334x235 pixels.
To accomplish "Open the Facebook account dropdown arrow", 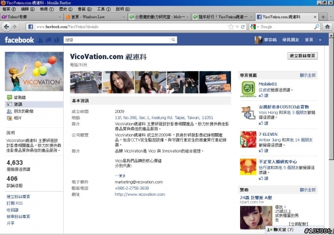I will pyautogui.click(x=320, y=40).
